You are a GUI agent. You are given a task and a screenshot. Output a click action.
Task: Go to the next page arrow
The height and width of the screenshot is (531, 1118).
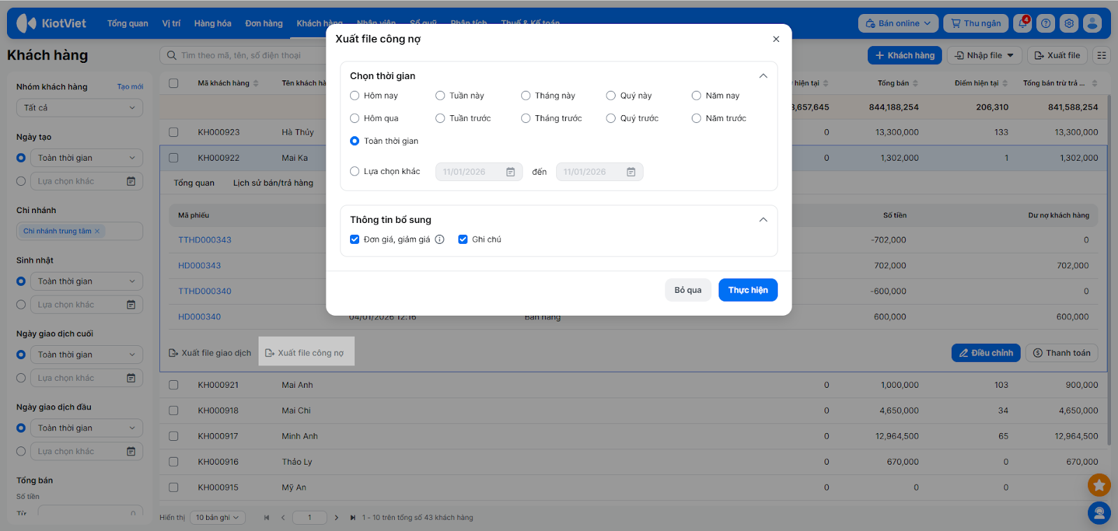(x=336, y=518)
